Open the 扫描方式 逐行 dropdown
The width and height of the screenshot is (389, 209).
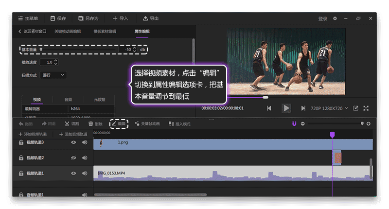(53, 75)
